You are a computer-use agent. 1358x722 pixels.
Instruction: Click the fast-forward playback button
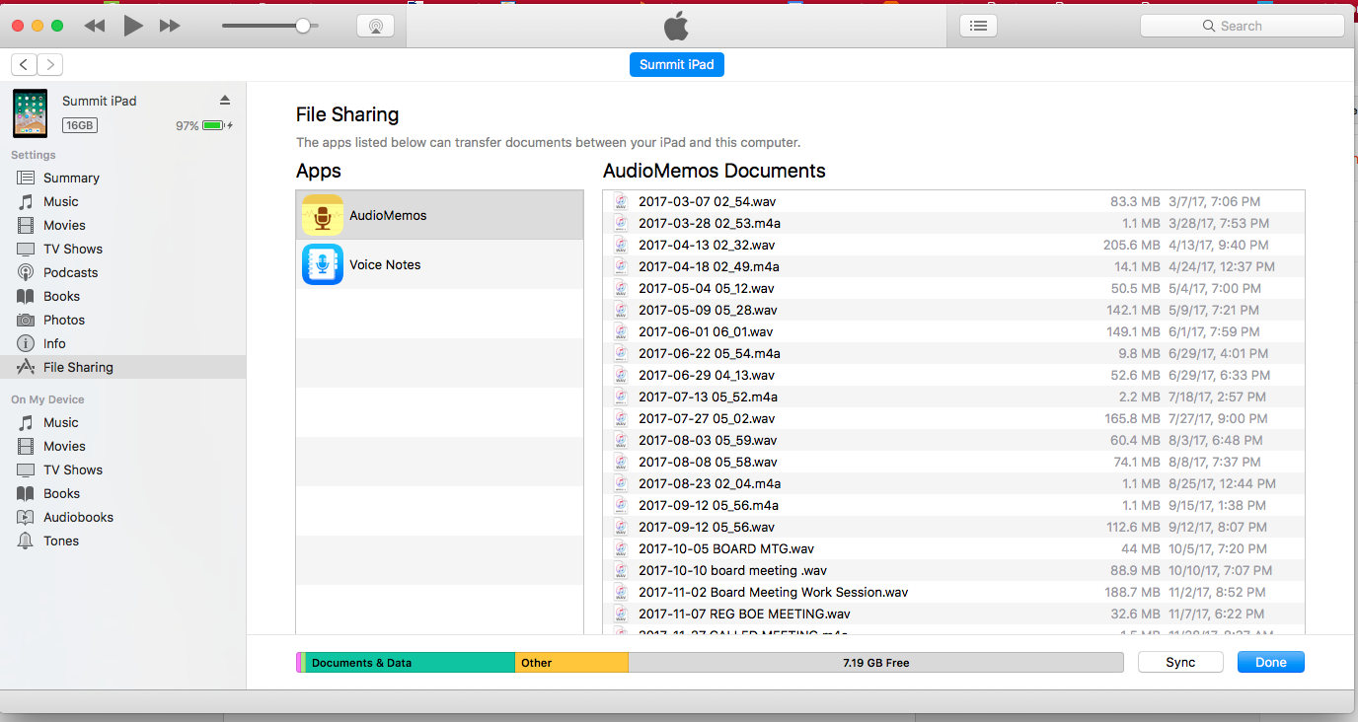170,27
